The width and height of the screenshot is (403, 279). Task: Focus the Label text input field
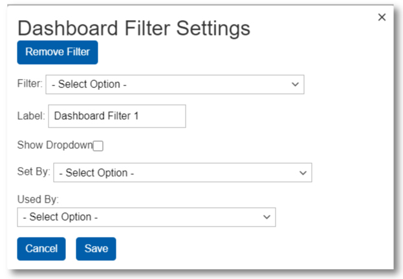116,117
